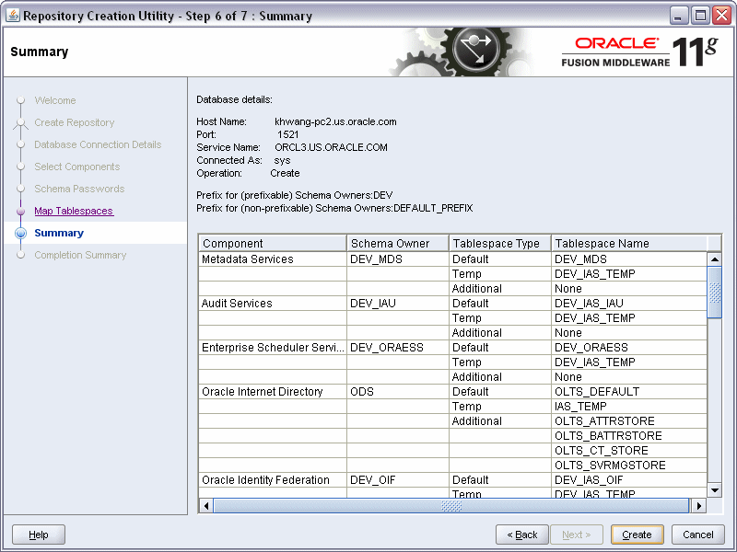Click the Create button
Image resolution: width=737 pixels, height=552 pixels.
coord(637,535)
